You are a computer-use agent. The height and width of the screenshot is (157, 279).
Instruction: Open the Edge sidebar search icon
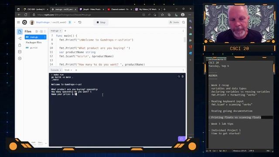191,21
